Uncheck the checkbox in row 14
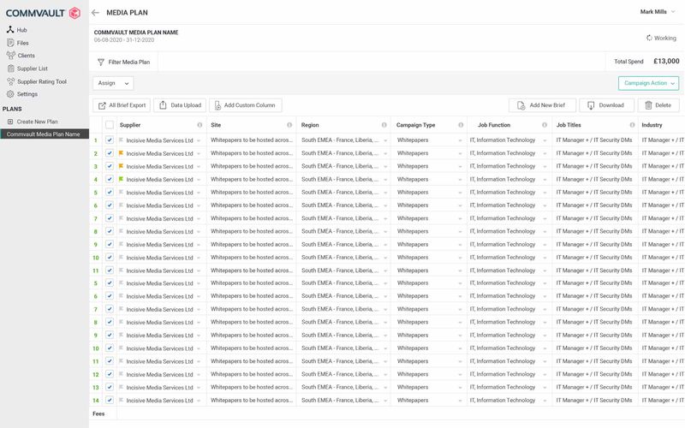The image size is (685, 428). 110,400
